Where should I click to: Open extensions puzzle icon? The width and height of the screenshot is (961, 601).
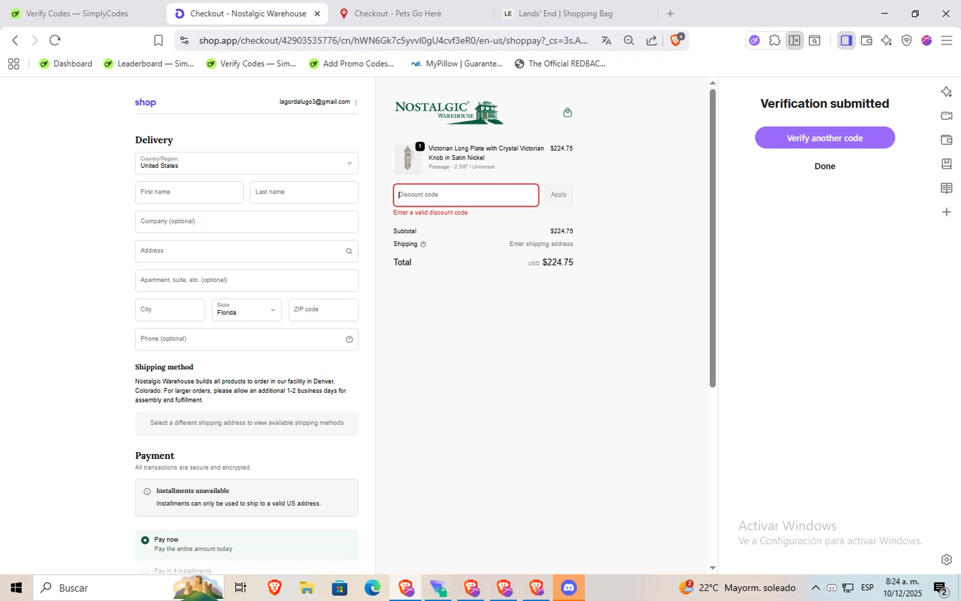(x=775, y=40)
